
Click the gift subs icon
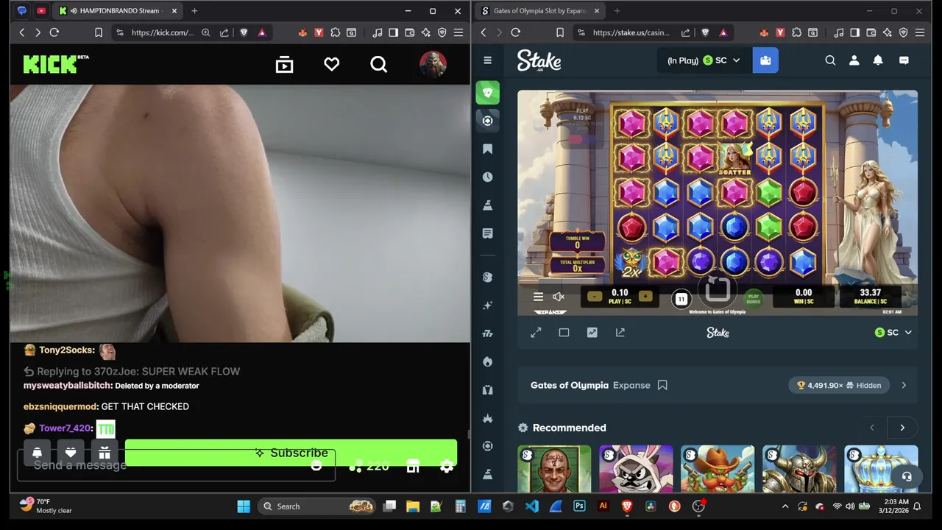[105, 453]
